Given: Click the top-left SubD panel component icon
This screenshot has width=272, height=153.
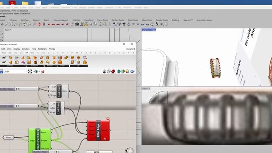Looking at the screenshot, I should [60, 58].
